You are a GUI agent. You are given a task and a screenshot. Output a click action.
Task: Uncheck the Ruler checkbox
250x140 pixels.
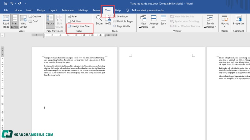click(69, 16)
